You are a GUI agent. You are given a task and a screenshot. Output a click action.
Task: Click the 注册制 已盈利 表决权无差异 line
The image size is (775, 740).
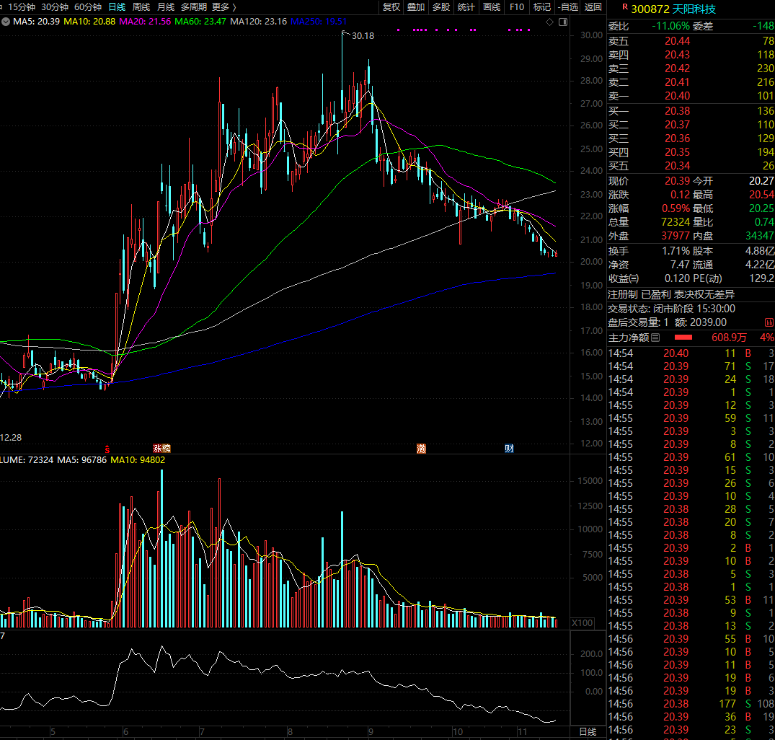coord(671,294)
